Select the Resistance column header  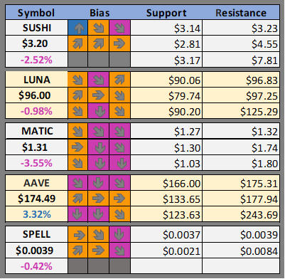pos(241,13)
